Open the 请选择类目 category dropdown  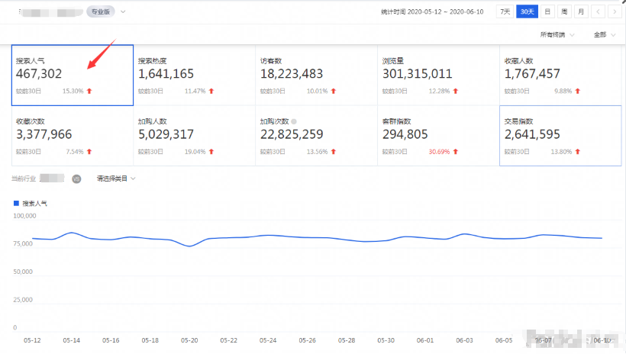(x=116, y=179)
